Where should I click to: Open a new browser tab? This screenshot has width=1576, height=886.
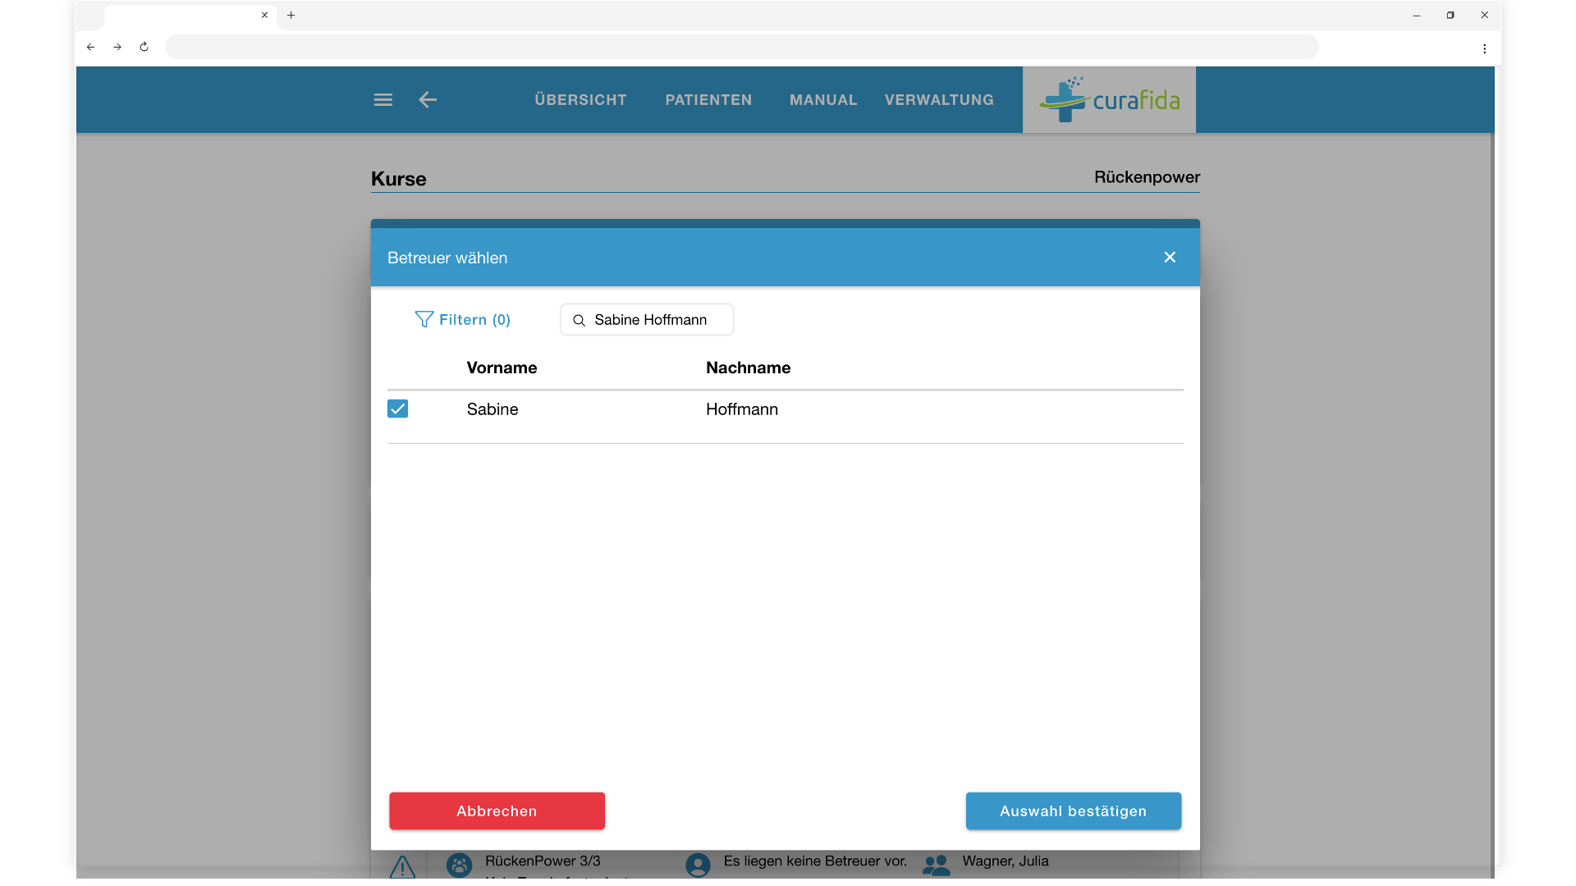point(291,16)
